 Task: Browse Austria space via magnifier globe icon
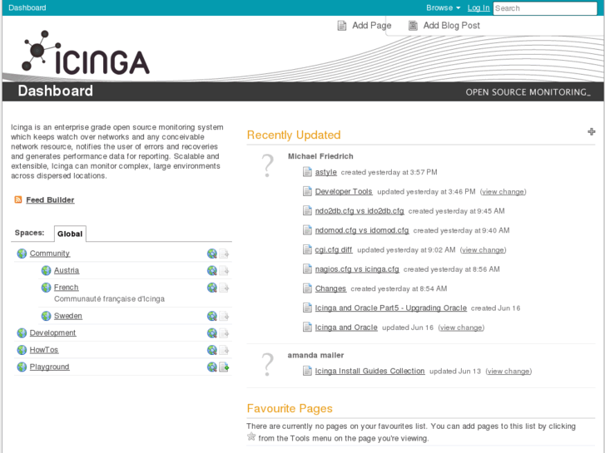[212, 271]
